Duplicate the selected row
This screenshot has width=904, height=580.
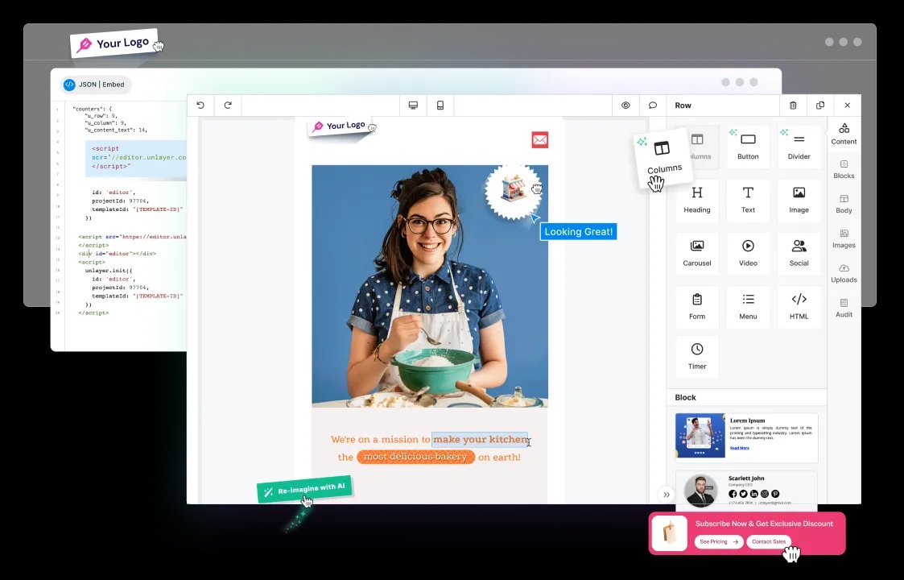coord(820,106)
